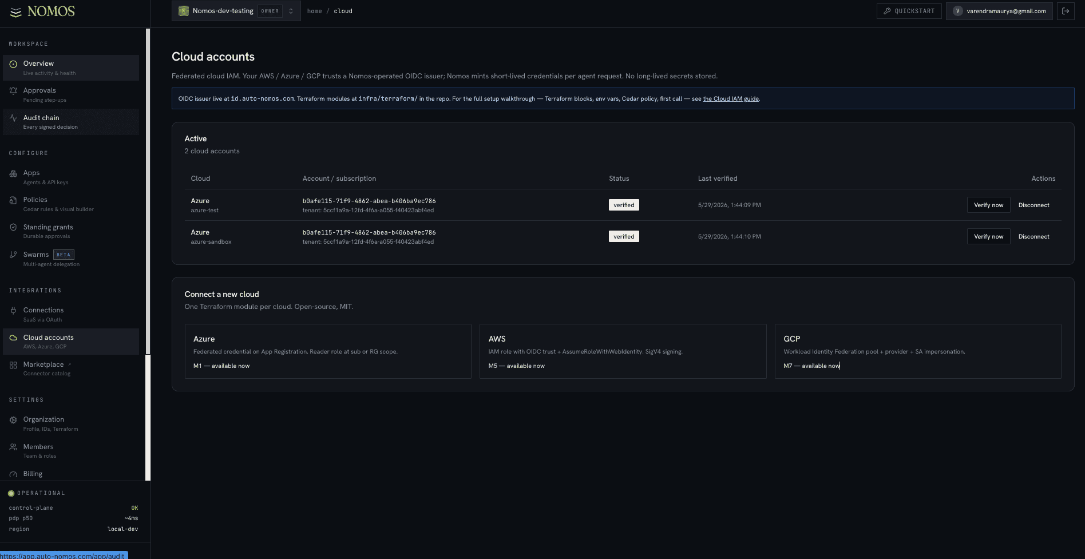Navigate to Policies Cedar rules
The image size is (1085, 559).
(71, 204)
